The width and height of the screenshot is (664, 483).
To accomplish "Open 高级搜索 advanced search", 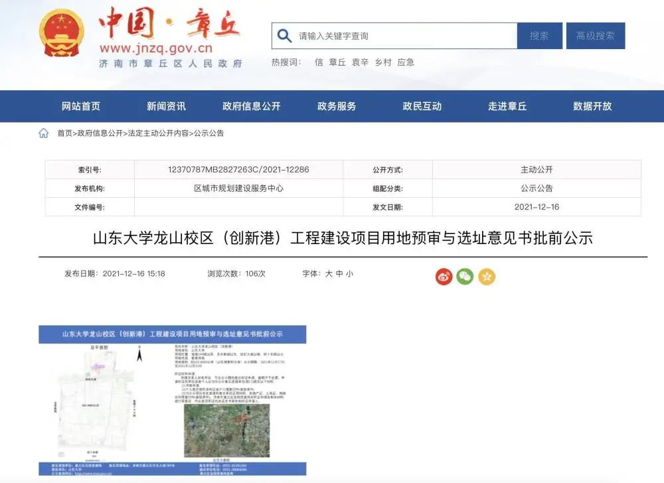I will [595, 36].
